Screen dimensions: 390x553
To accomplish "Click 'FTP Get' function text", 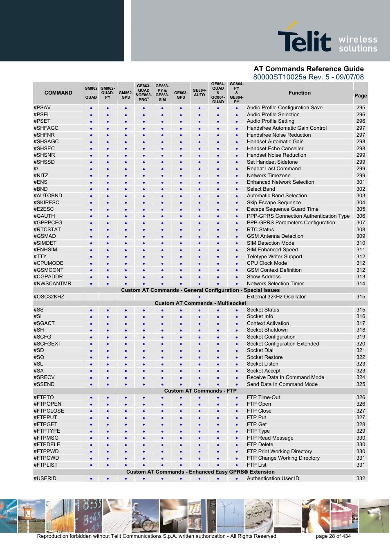I will coord(257,424).
